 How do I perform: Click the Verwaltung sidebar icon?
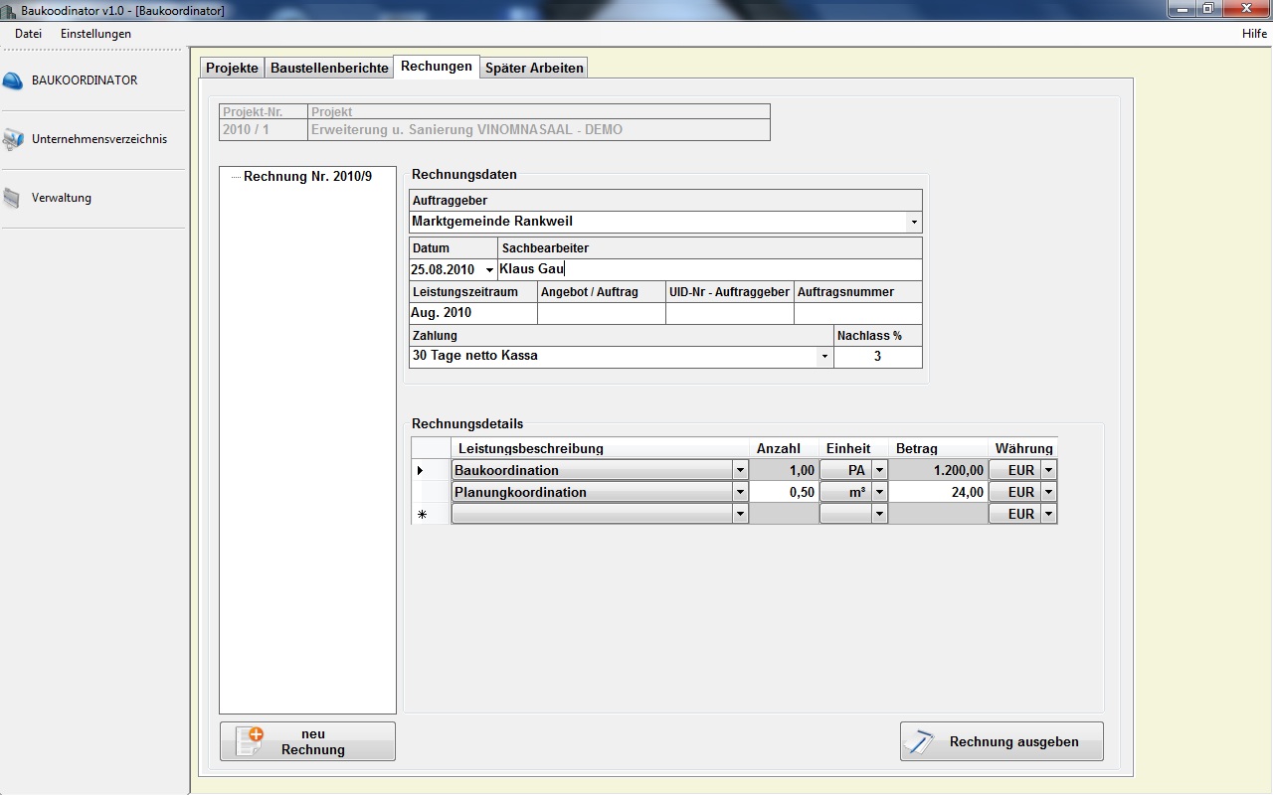click(x=12, y=199)
